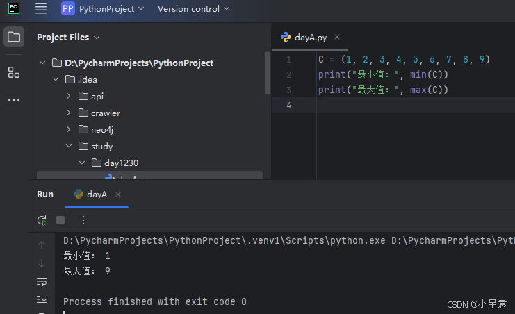
Task: Click the down arrow in run console
Action: click(42, 263)
